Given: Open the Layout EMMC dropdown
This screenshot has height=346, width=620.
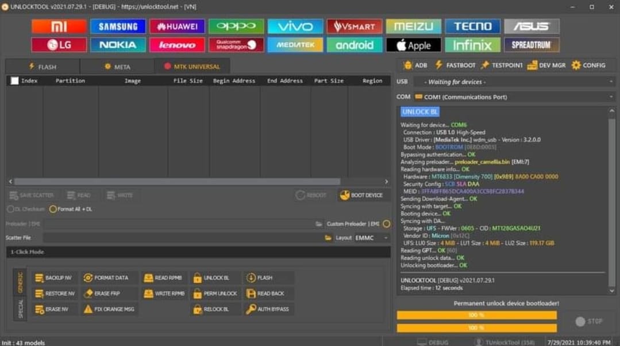Looking at the screenshot, I should click(371, 237).
